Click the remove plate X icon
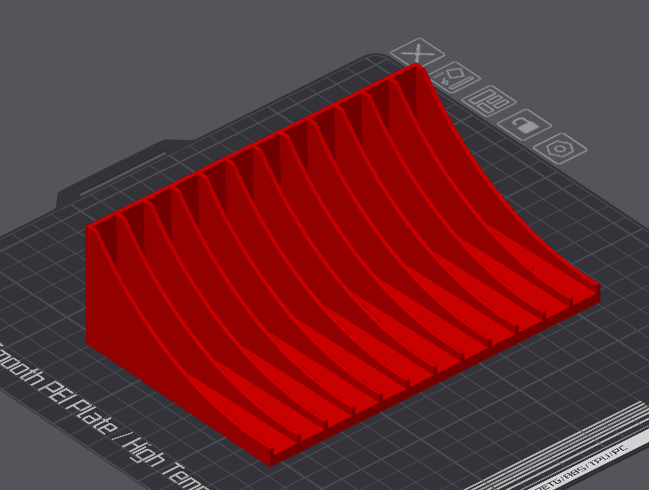The image size is (649, 490). (417, 52)
